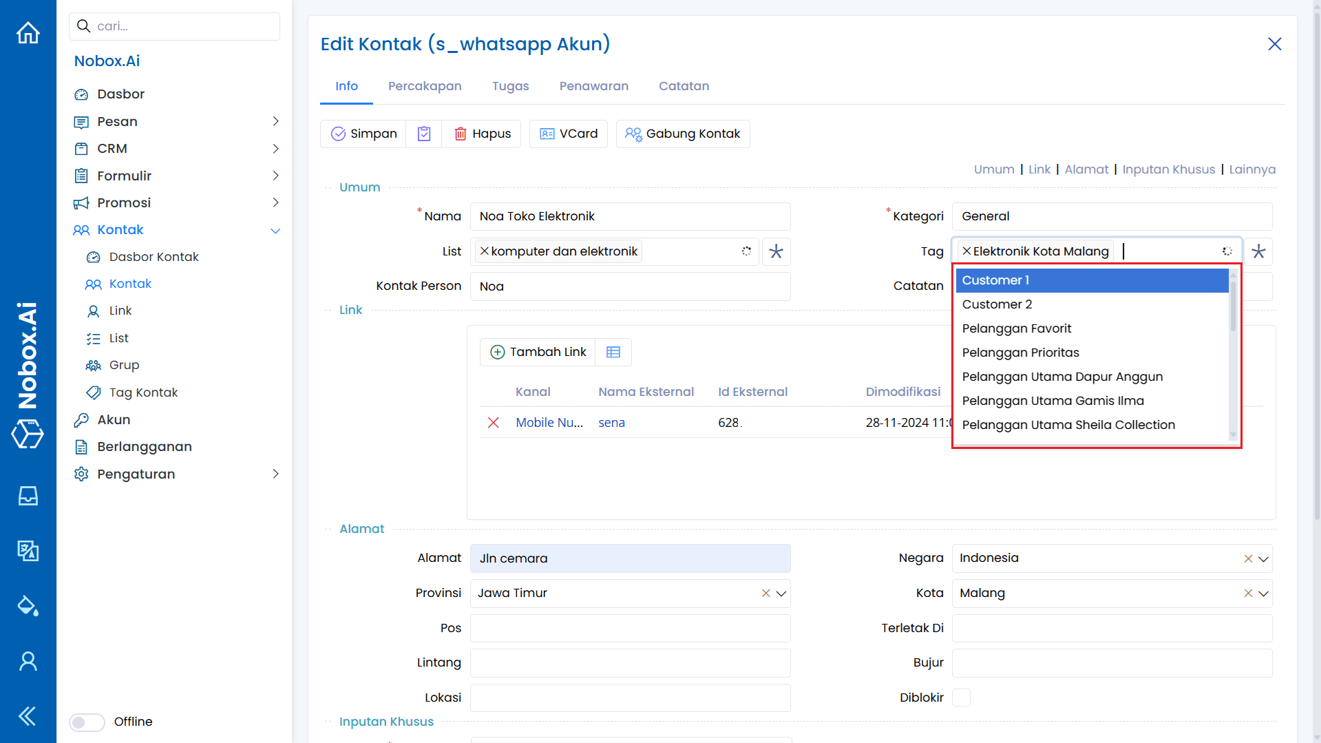Open Gabung Kontak
This screenshot has width=1321, height=743.
[x=682, y=133]
